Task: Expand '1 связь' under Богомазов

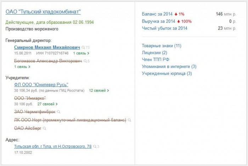Action: 22,67
